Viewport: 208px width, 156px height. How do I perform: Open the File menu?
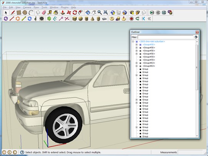pyautogui.click(x=5, y=7)
